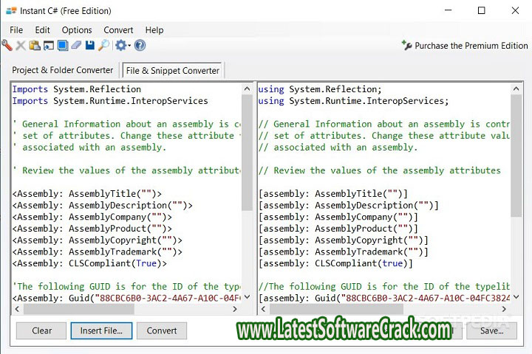This screenshot has height=354, width=532.
Task: Click C# pane horizontal scrollbar thumb
Action: [337, 309]
